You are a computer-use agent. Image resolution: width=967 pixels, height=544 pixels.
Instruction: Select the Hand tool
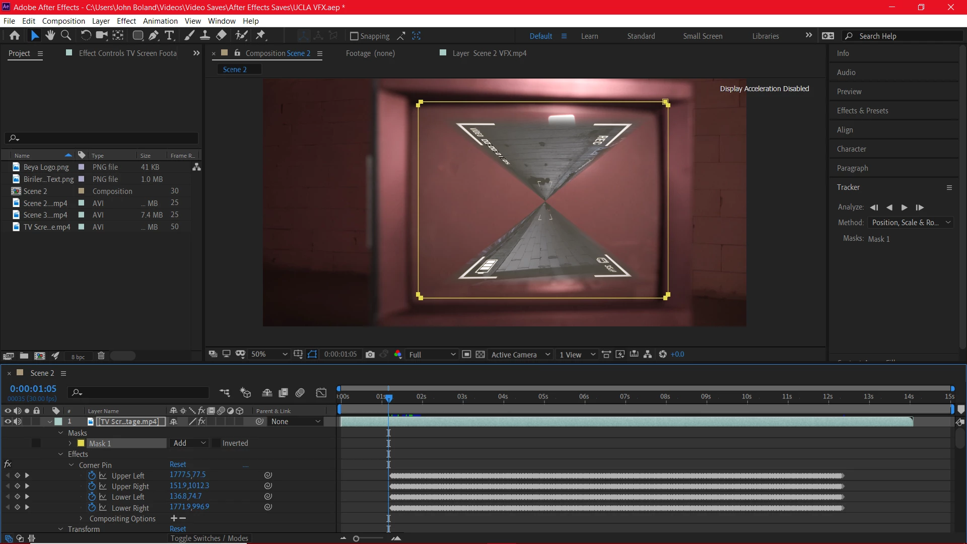coord(50,35)
